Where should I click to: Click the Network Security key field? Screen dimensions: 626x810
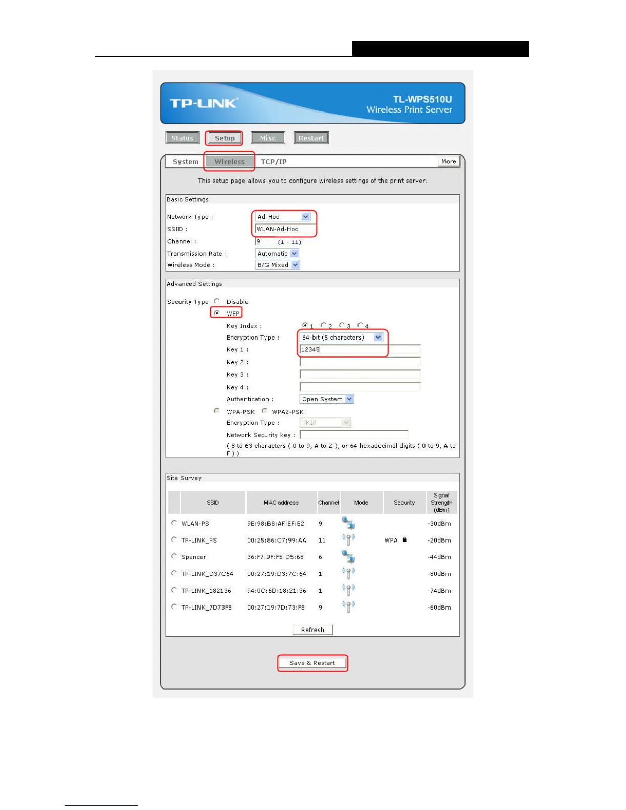[354, 435]
